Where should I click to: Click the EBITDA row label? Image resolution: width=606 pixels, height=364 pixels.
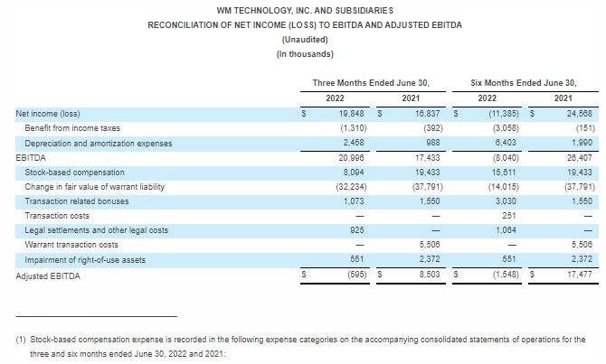click(31, 157)
